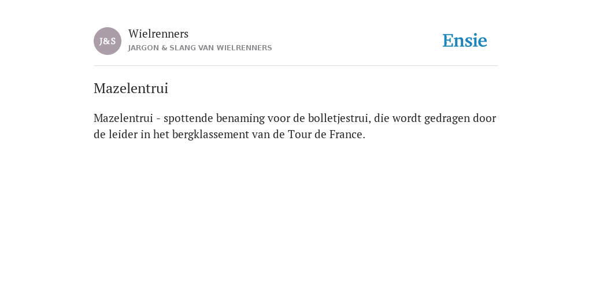Click the horizontal divider below the header
This screenshot has height=296, width=592.
[x=296, y=66]
